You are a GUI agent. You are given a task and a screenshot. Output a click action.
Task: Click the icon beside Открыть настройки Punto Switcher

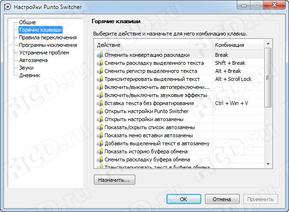[x=100, y=111]
